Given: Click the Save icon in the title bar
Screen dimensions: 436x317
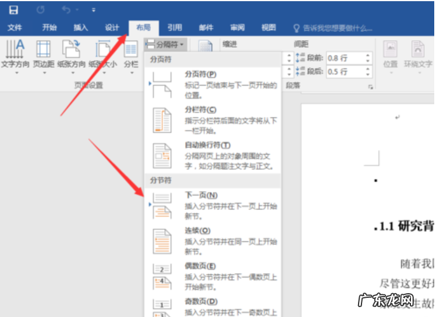Looking at the screenshot, I should tap(13, 10).
